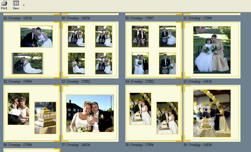This screenshot has height=152, width=251.
Task: Select album page 29 with four group photos
Action: point(90,50)
